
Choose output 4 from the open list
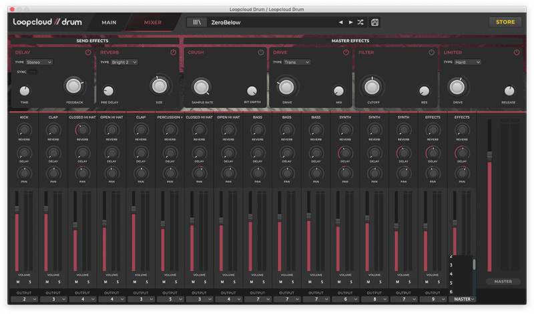460,274
